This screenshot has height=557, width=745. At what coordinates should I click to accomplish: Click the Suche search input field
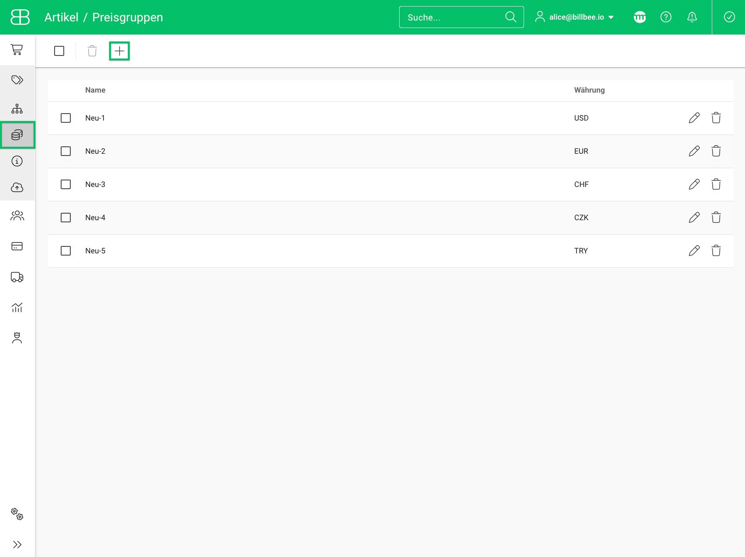point(462,17)
